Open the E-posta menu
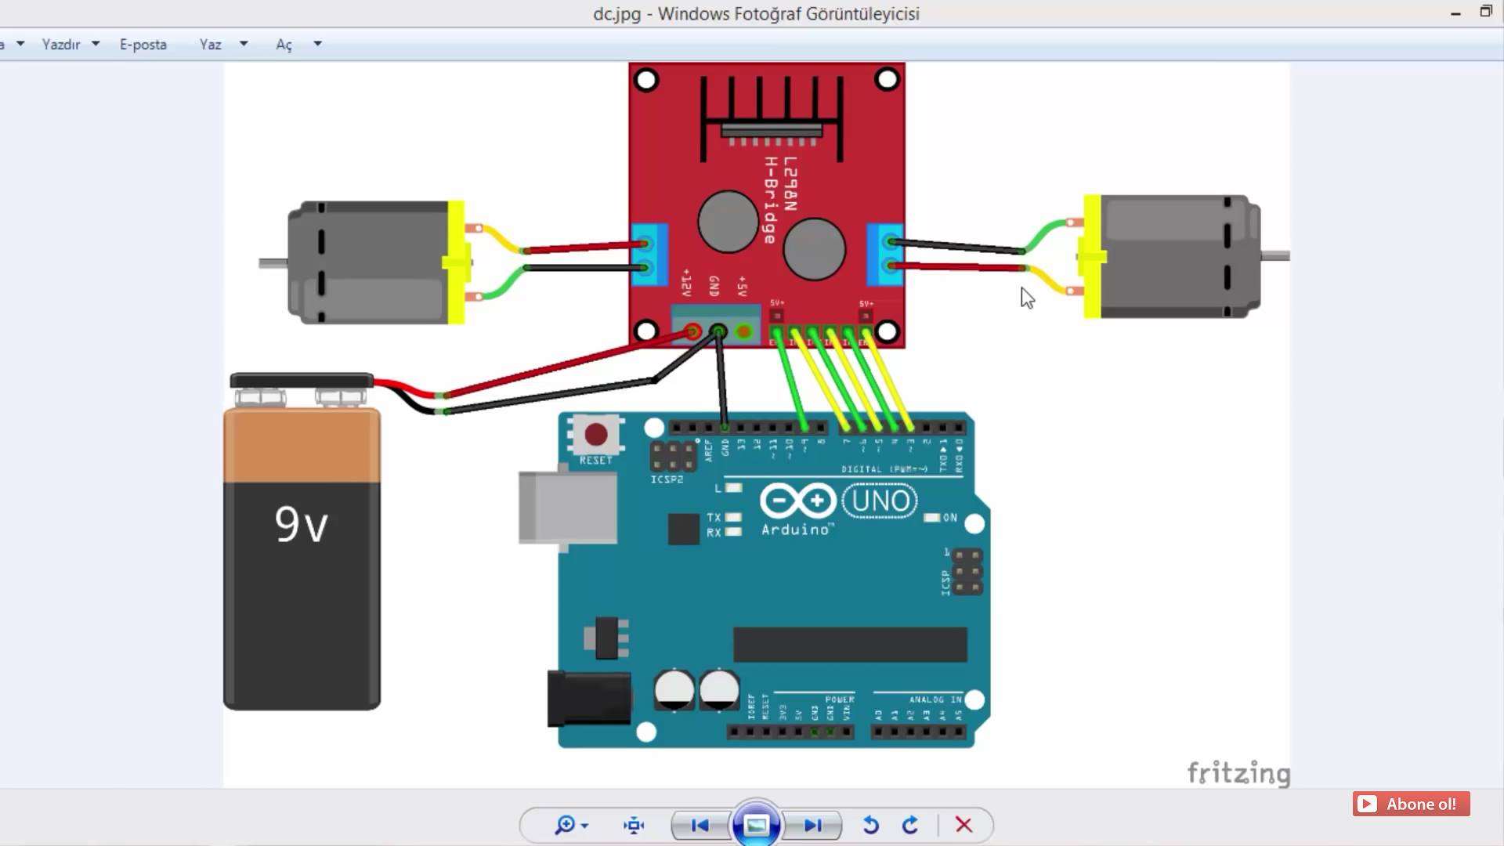Viewport: 1504px width, 846px height. (x=143, y=45)
